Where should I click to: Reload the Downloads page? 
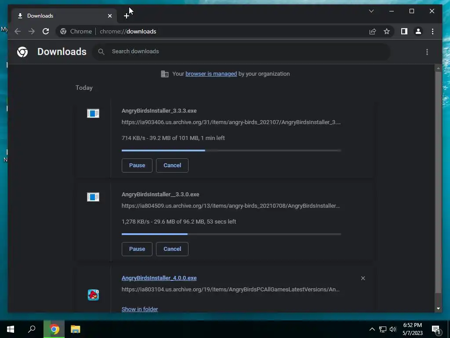(46, 31)
